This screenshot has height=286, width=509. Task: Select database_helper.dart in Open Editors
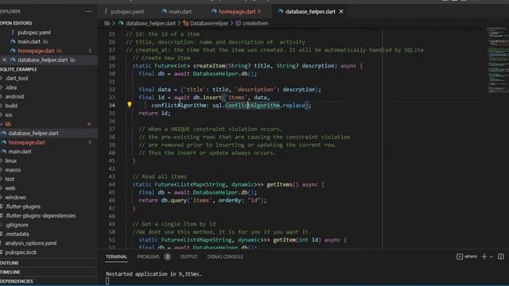pyautogui.click(x=42, y=60)
